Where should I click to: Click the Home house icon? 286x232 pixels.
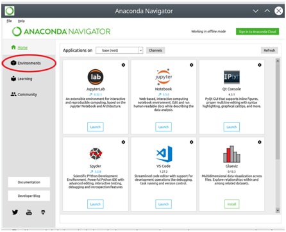(13, 47)
